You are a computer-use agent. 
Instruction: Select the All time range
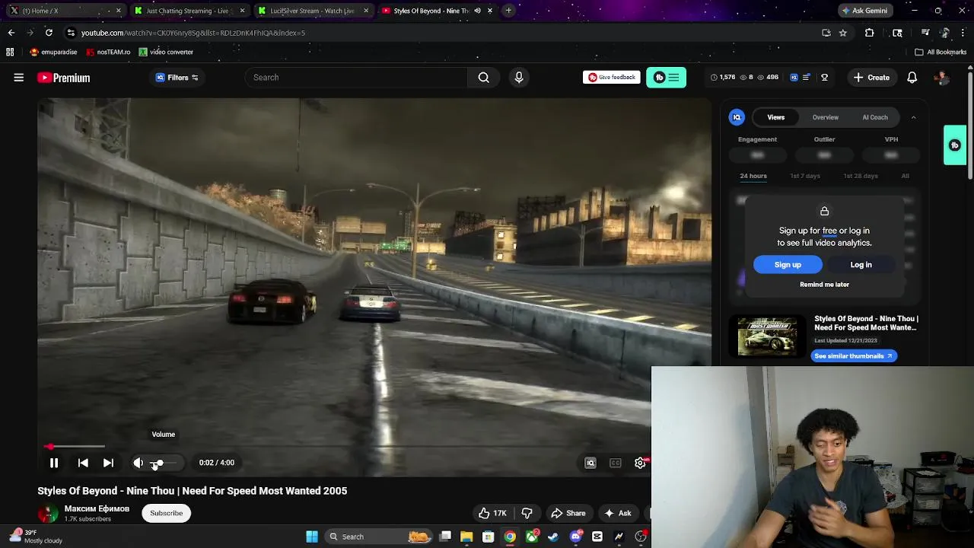905,176
